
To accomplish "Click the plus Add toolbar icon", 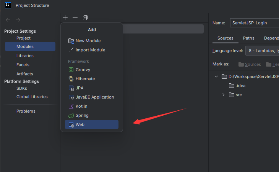I will [65, 18].
